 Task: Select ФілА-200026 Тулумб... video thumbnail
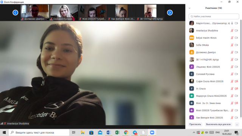93,12
